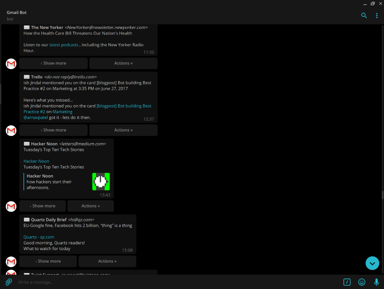The width and height of the screenshot is (384, 289).
Task: Open the bot commands slash icon
Action: point(347,282)
